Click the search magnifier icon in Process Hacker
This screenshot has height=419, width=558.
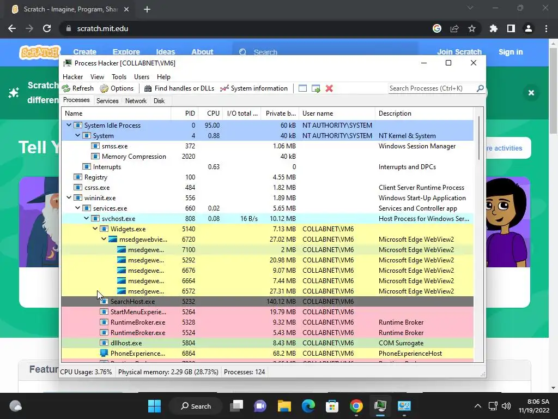coord(480,88)
